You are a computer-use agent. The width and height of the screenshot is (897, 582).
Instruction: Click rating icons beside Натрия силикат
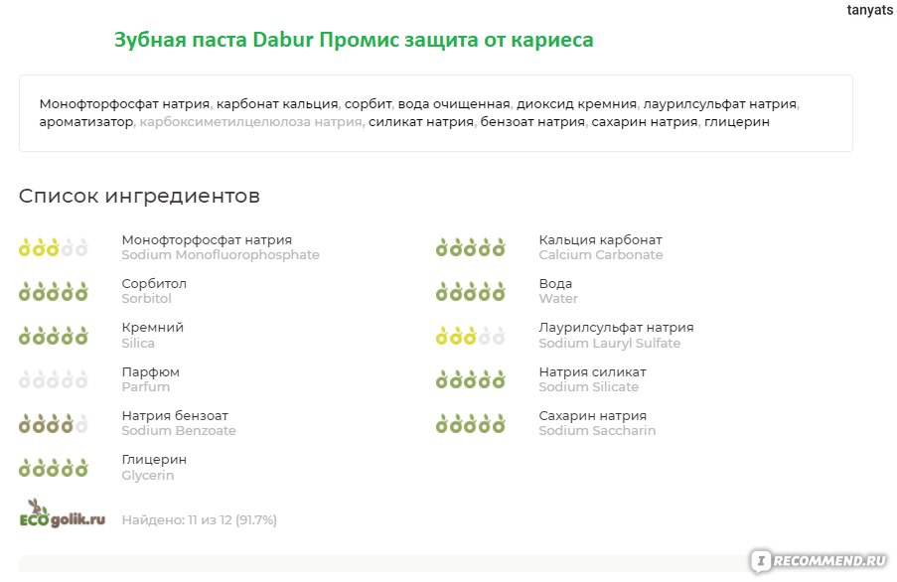pyautogui.click(x=470, y=379)
